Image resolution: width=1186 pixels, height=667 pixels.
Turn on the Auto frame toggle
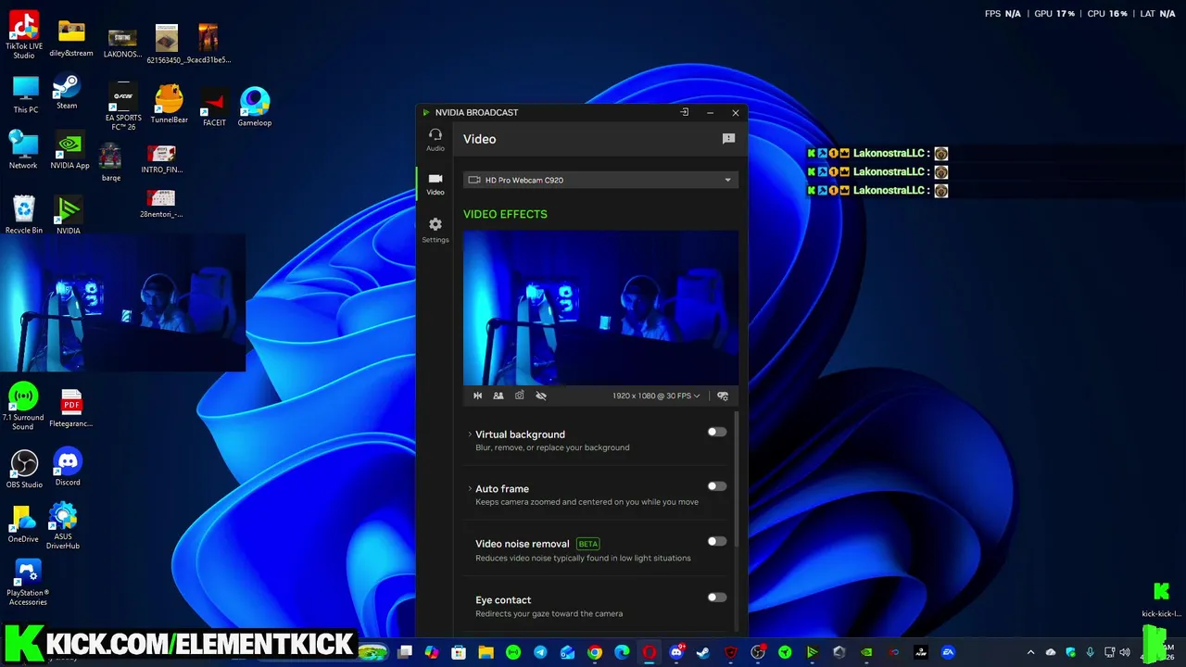coord(717,486)
